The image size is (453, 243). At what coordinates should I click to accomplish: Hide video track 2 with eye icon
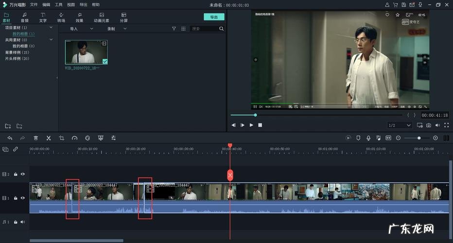22,174
